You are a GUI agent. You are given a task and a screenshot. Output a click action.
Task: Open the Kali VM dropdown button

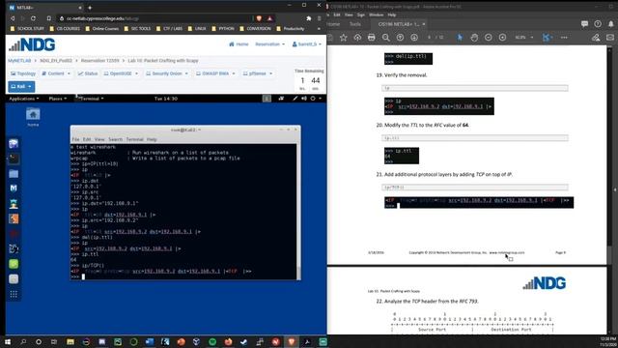click(x=21, y=86)
